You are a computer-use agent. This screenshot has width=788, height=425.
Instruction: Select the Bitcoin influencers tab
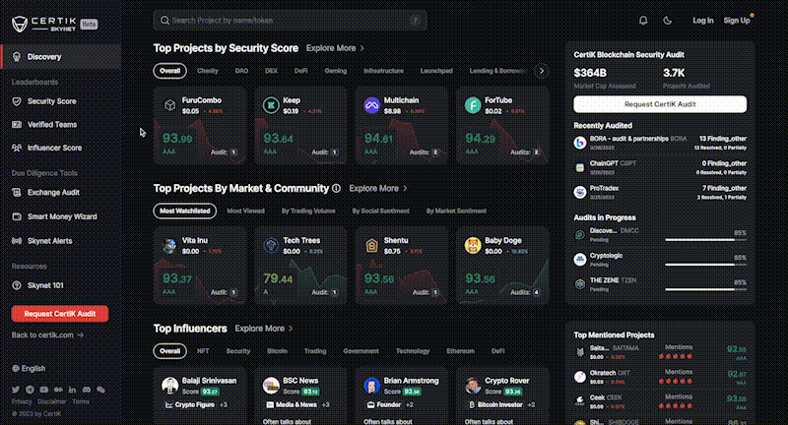coord(278,351)
